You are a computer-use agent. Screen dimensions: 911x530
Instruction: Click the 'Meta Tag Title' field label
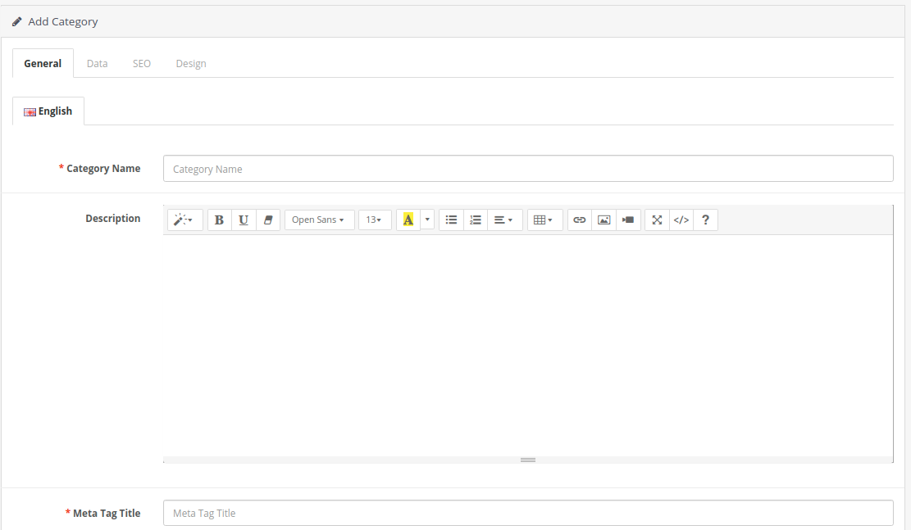(107, 513)
